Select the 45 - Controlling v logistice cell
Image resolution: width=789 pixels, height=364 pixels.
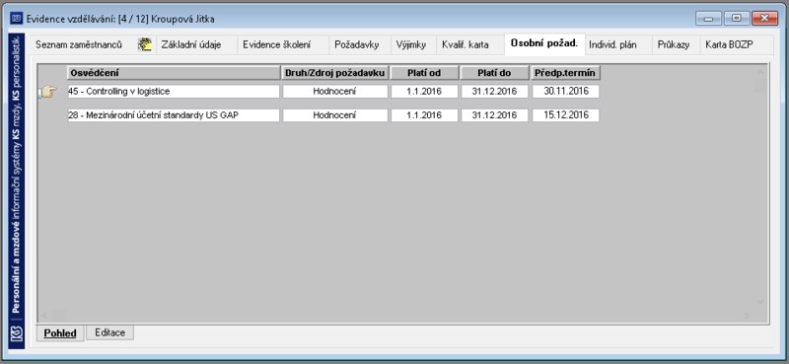pyautogui.click(x=174, y=91)
